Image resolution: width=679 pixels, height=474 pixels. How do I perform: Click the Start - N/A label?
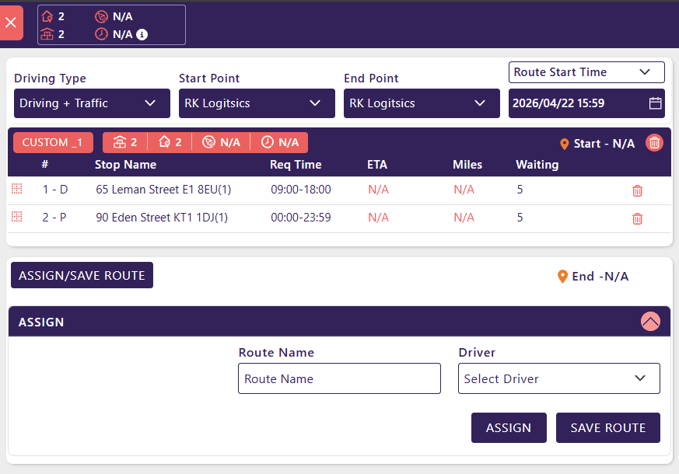pyautogui.click(x=604, y=144)
